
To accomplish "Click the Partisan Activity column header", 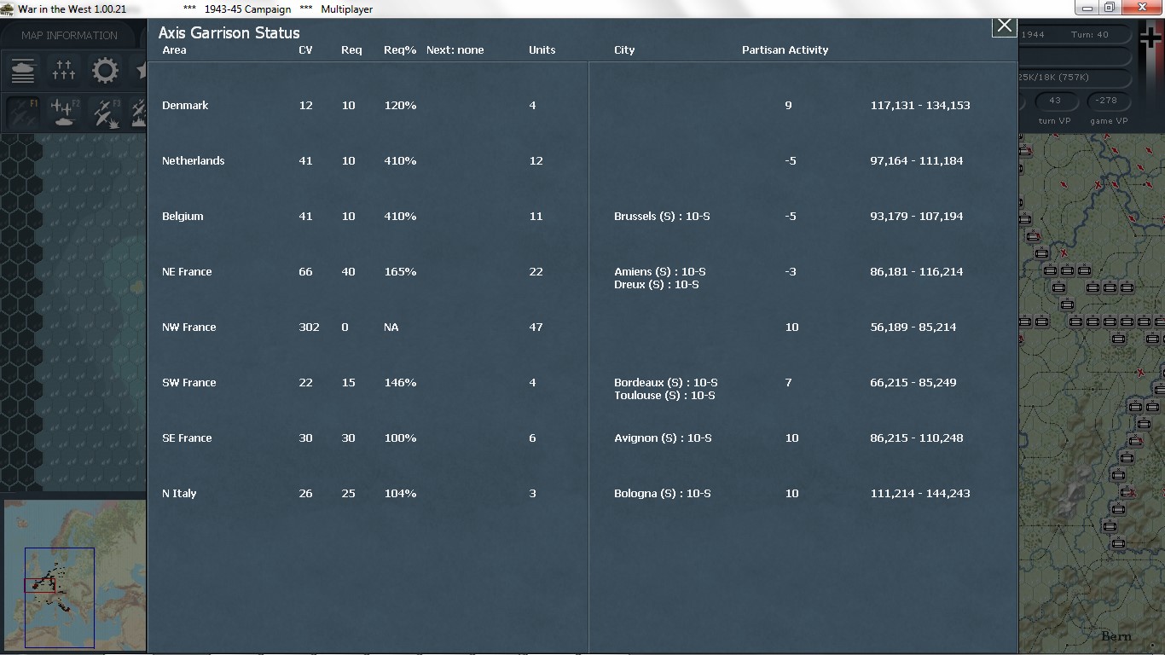I will pyautogui.click(x=785, y=50).
